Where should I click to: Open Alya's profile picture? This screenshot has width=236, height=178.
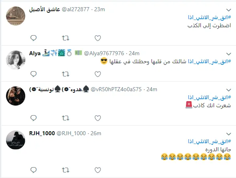tap(16, 60)
